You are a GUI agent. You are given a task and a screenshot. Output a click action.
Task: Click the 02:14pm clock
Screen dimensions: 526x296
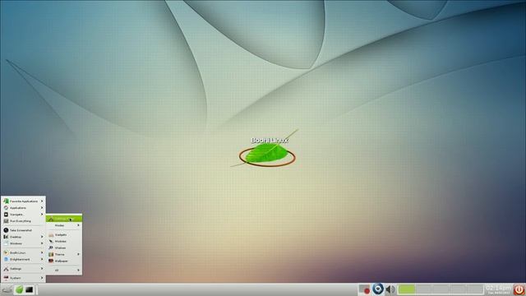tap(498, 289)
